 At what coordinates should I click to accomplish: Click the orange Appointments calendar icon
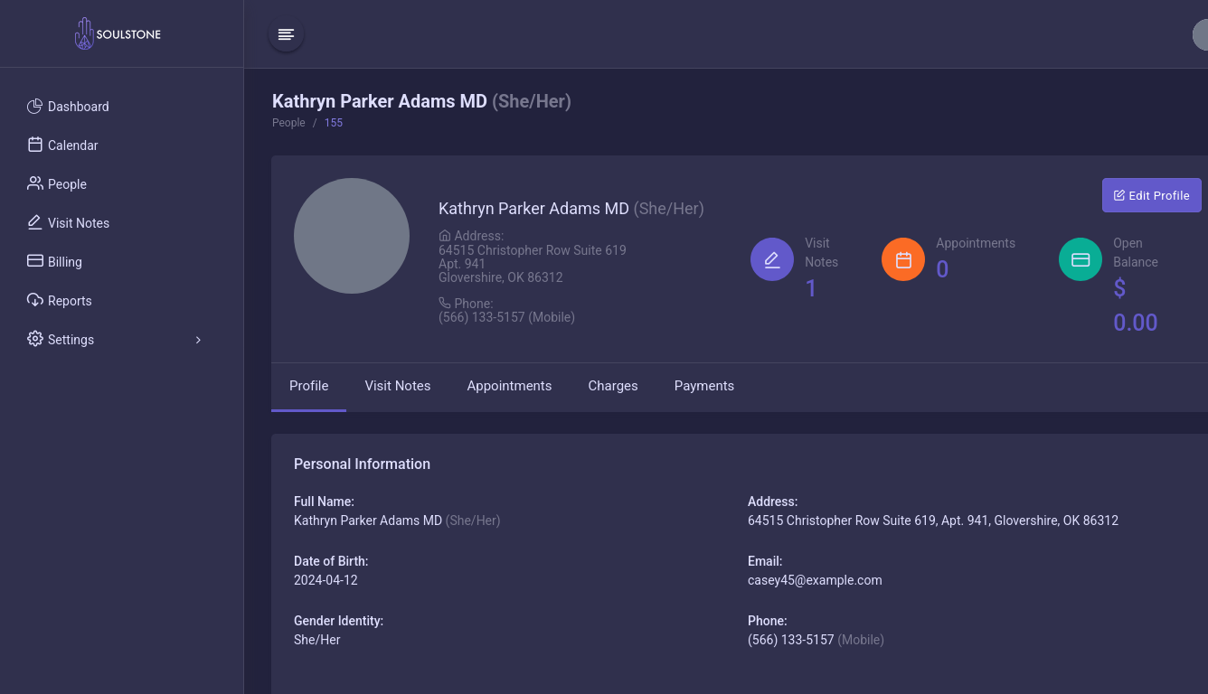click(x=903, y=259)
